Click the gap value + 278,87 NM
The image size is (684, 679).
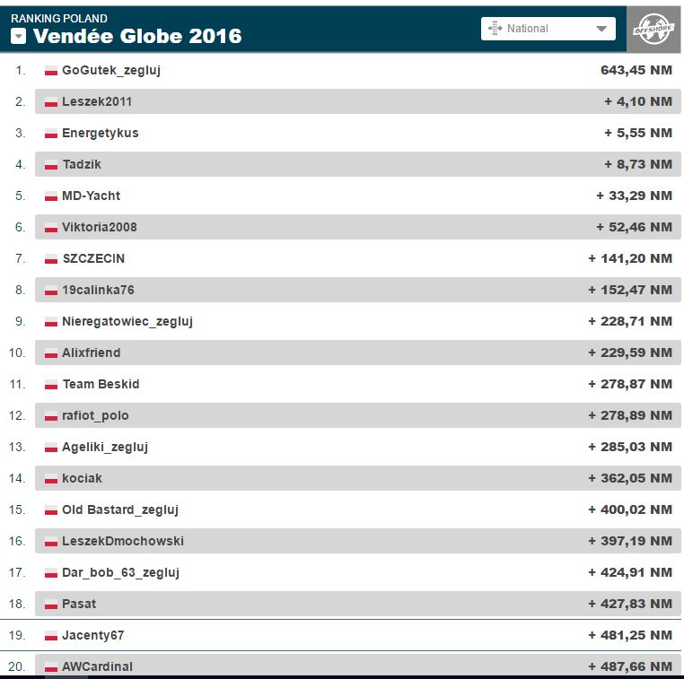point(630,384)
